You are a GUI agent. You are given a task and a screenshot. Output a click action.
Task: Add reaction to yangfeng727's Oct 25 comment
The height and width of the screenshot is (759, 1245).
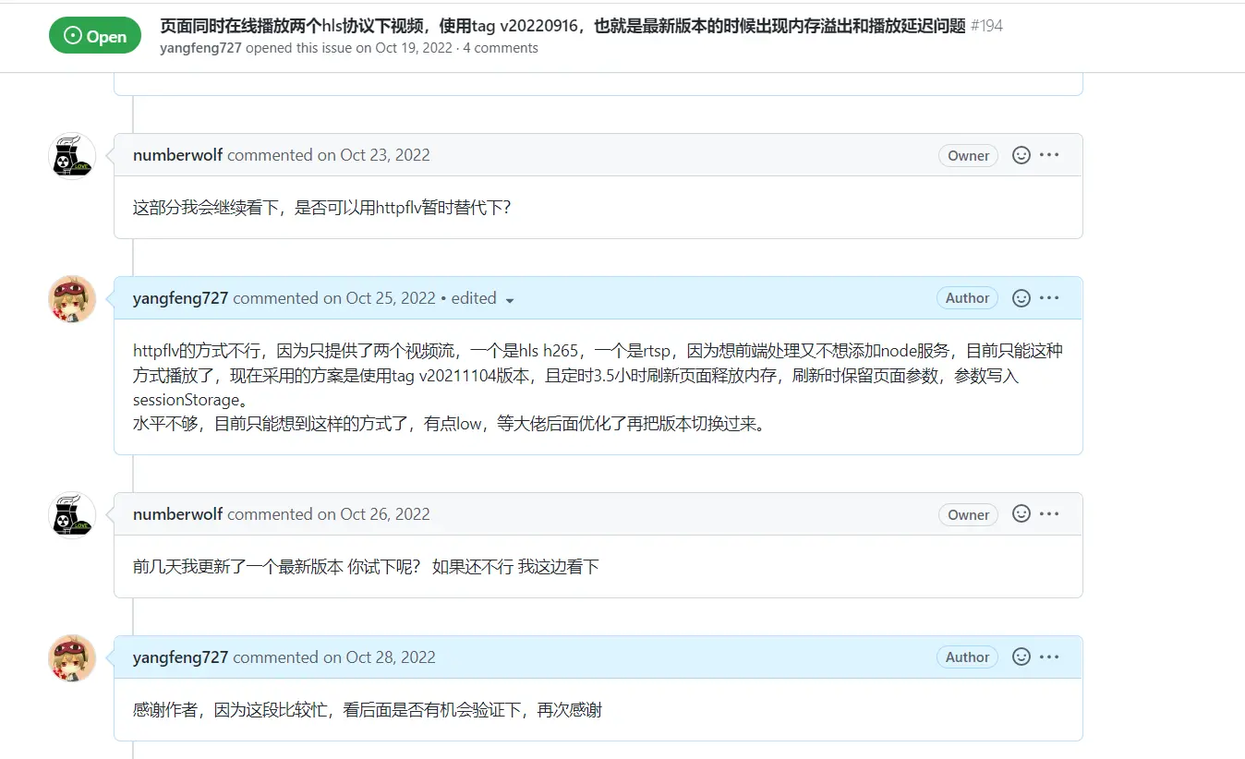pyautogui.click(x=1021, y=298)
